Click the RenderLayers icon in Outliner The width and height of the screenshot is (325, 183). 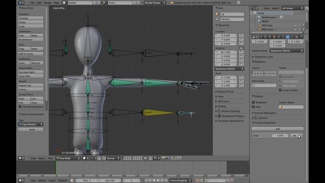click(x=259, y=17)
